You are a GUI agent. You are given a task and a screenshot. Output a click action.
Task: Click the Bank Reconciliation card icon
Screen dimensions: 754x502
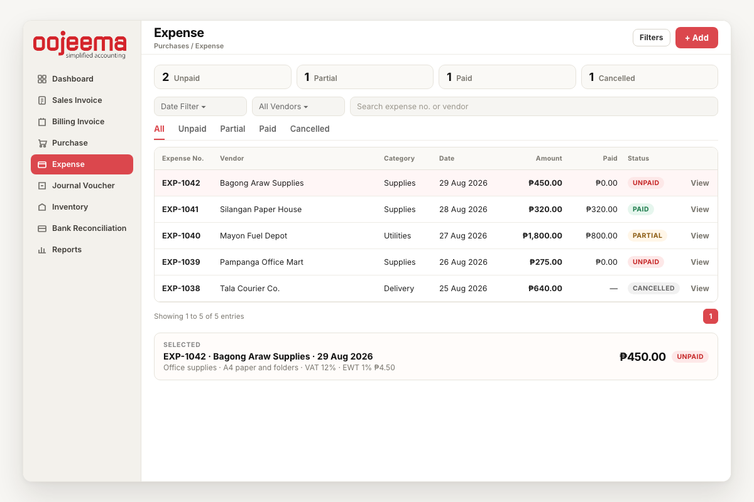coord(42,228)
